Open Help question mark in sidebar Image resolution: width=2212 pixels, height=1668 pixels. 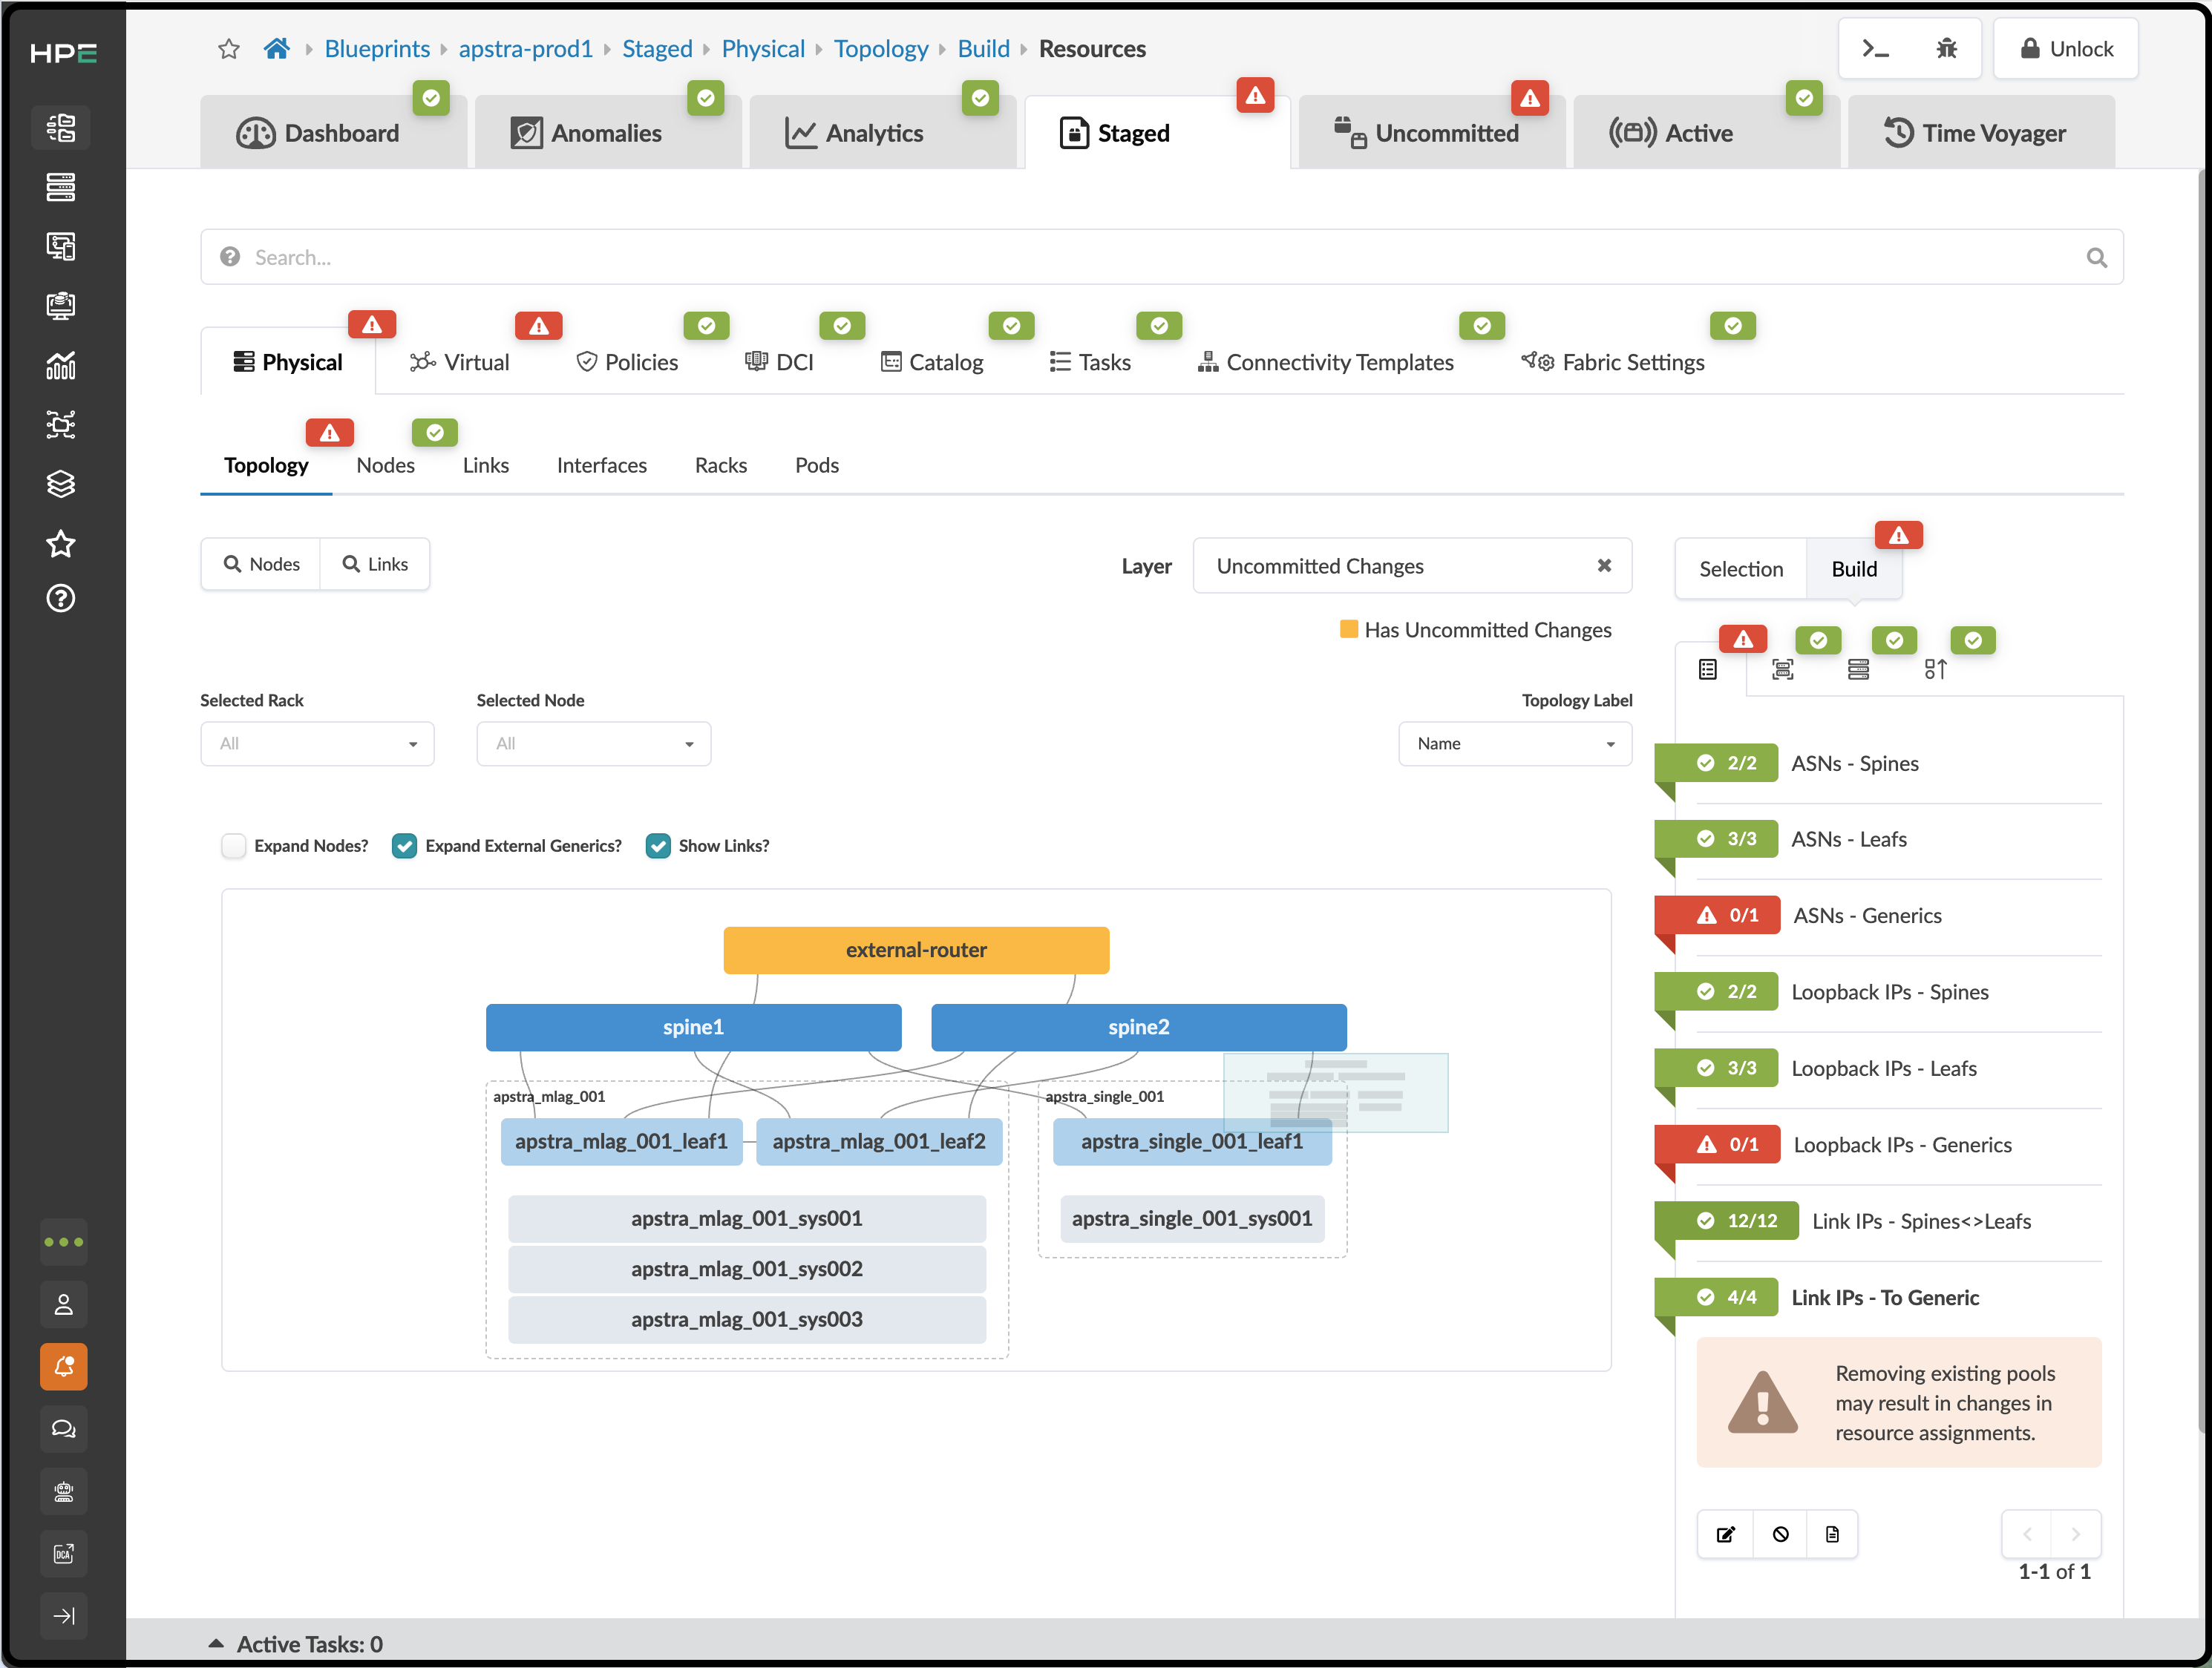[61, 599]
